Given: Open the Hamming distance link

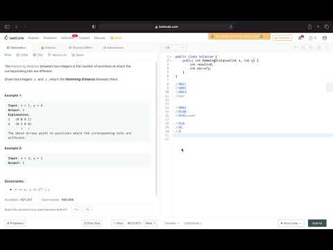Looking at the screenshot, I should point(25,66).
